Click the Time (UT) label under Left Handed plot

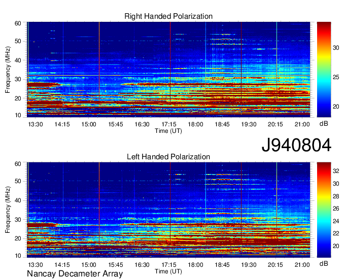(x=168, y=271)
